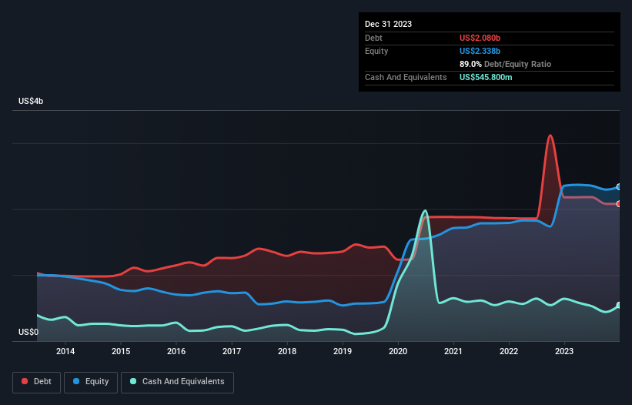Click the 89.0% Debt/Equity Ratio text
Image resolution: width=632 pixels, height=405 pixels.
505,64
